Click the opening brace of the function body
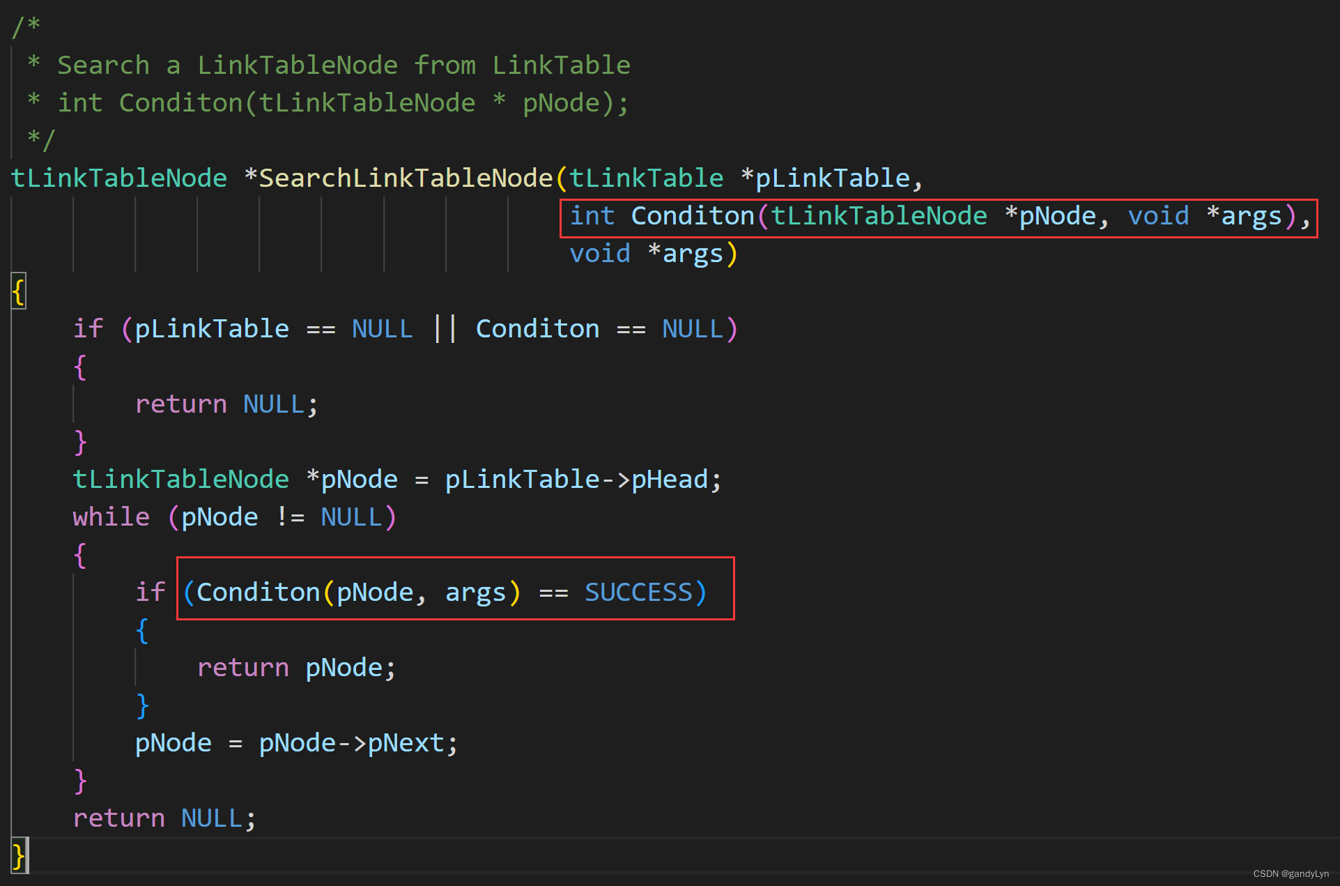The image size is (1340, 886). [x=18, y=291]
